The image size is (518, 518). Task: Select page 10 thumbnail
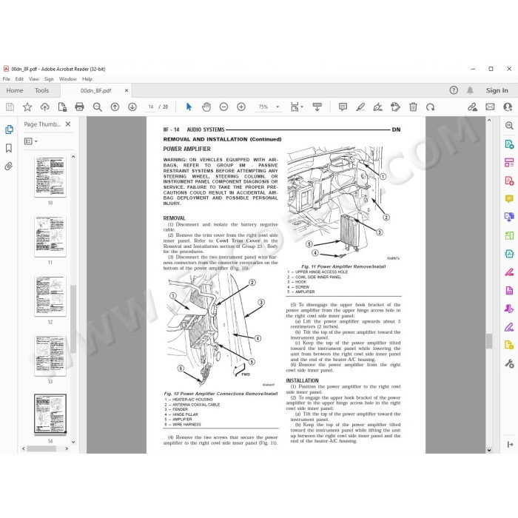click(x=50, y=177)
